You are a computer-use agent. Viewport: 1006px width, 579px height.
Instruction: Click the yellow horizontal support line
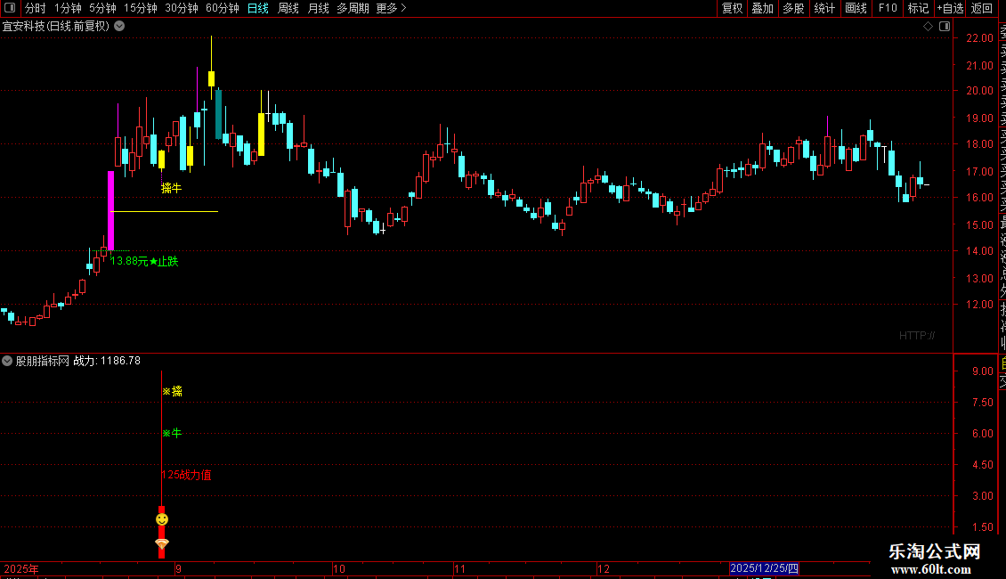pyautogui.click(x=164, y=211)
